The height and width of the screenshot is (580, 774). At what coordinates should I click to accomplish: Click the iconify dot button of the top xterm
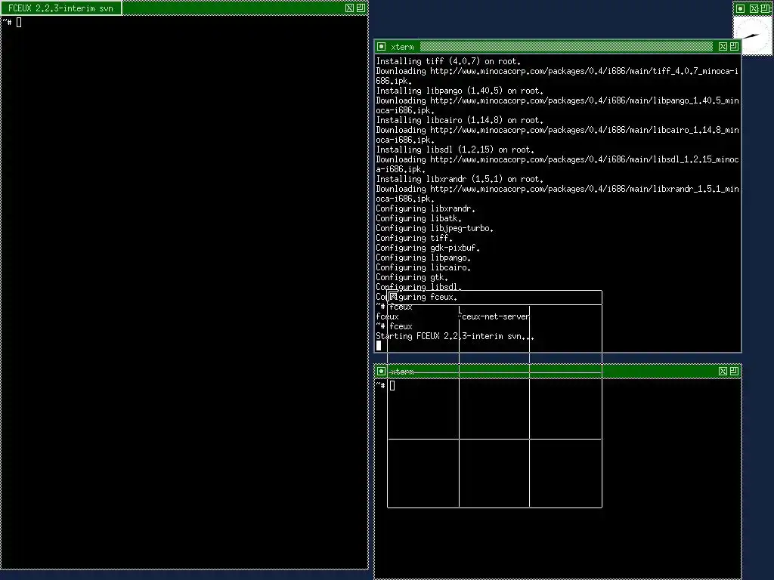(381, 47)
